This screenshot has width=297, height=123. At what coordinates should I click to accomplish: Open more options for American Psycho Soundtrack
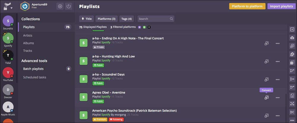point(277,116)
